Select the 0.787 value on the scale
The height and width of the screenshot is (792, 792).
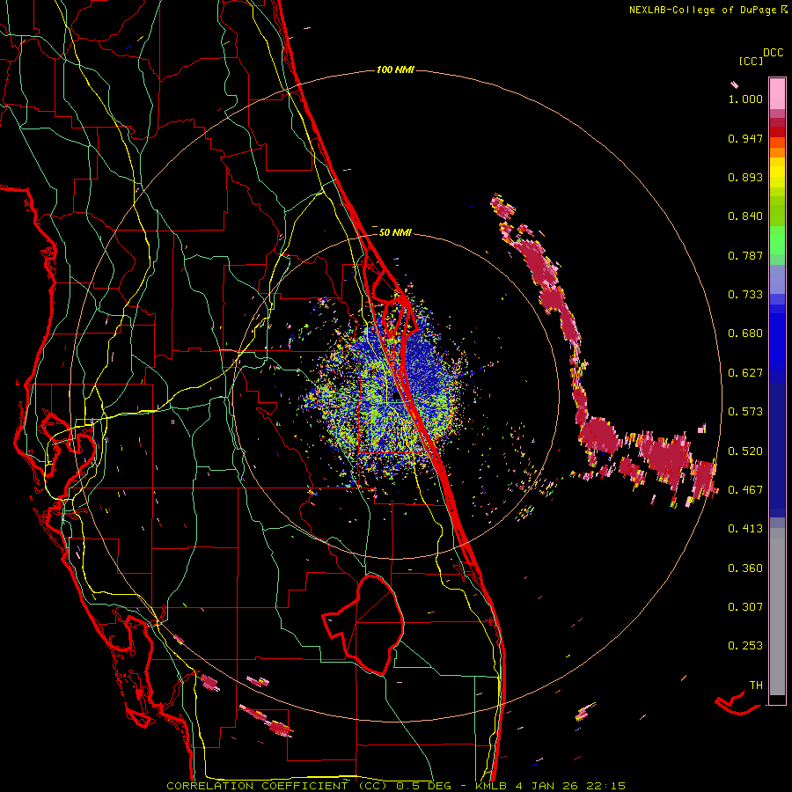(x=745, y=255)
